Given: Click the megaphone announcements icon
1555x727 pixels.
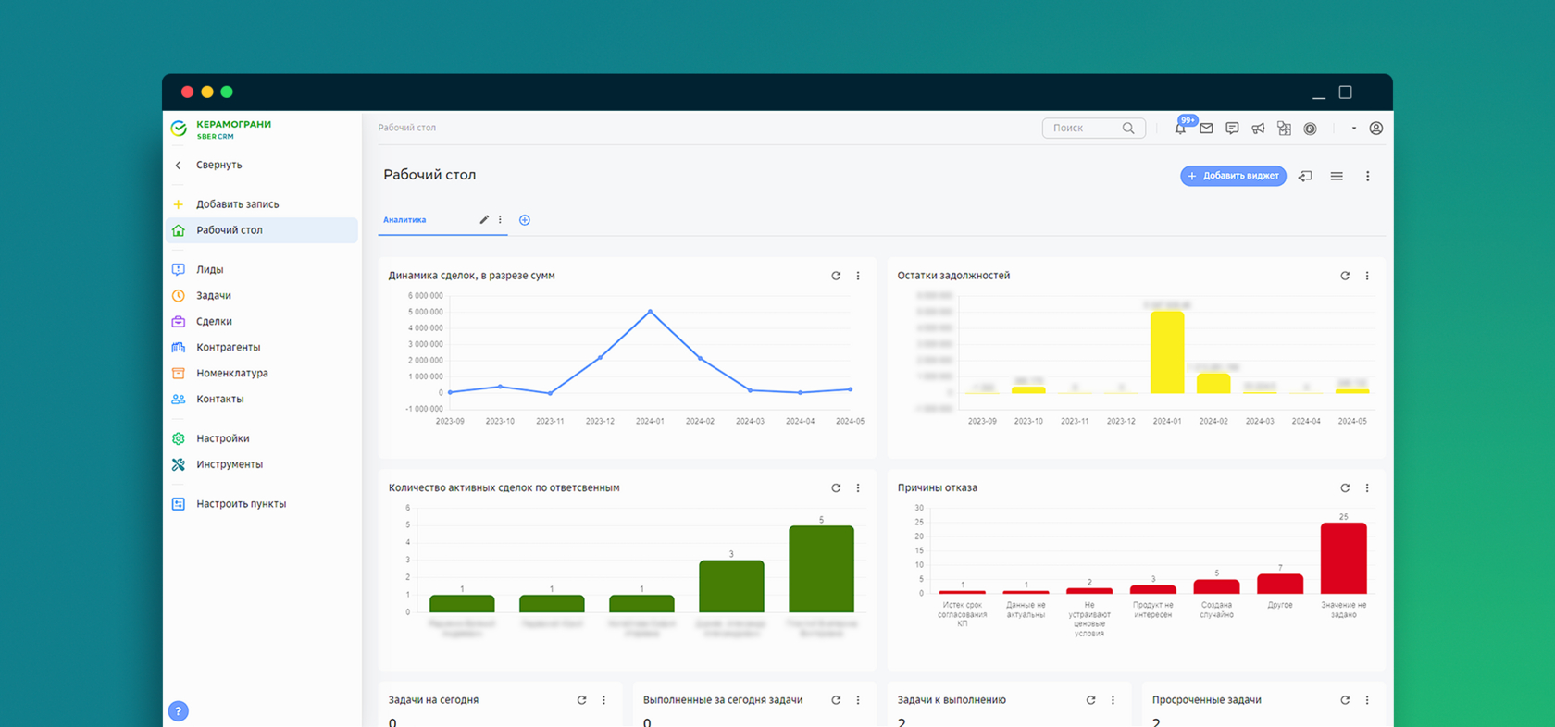Looking at the screenshot, I should pos(1258,129).
